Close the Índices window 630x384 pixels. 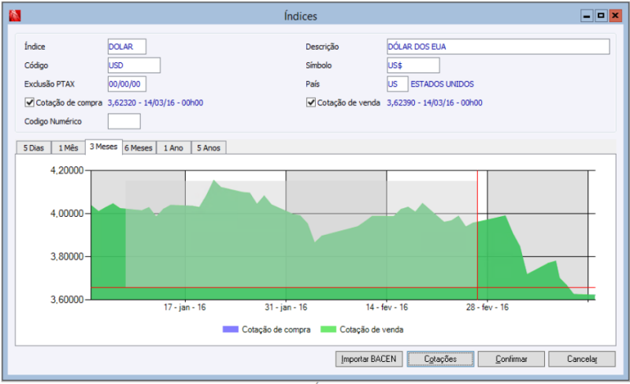[x=615, y=16]
